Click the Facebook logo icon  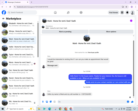click(4, 12)
